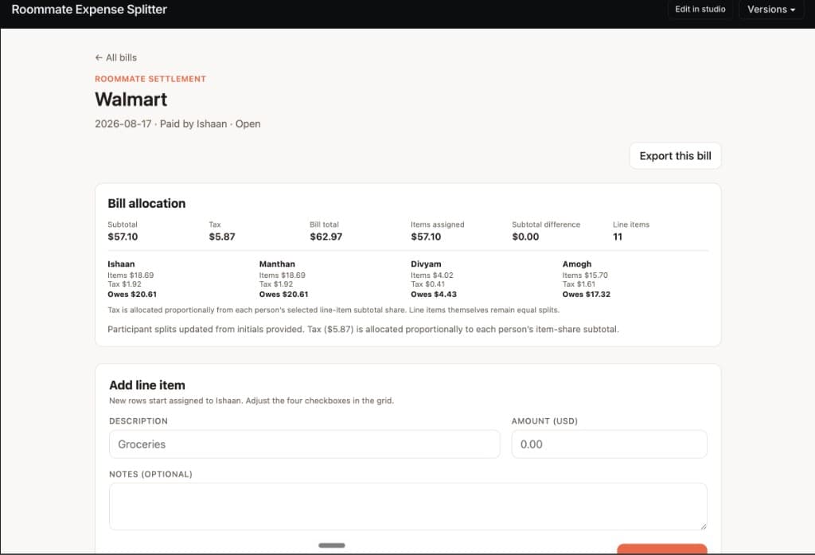
Task: Click Manthan's Items $18.69 line
Action: 283,276
